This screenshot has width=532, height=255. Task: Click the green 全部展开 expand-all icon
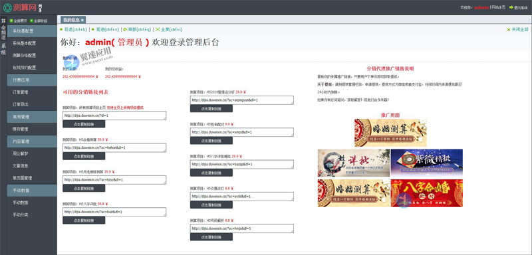pos(11,21)
